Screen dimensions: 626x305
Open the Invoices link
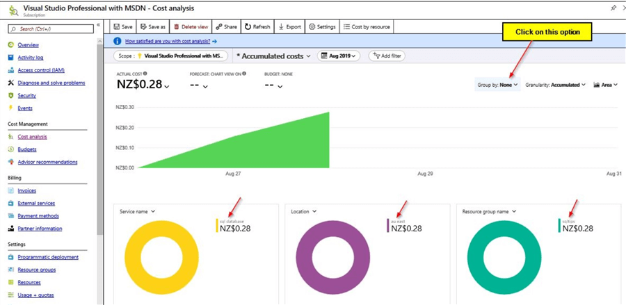(x=26, y=190)
